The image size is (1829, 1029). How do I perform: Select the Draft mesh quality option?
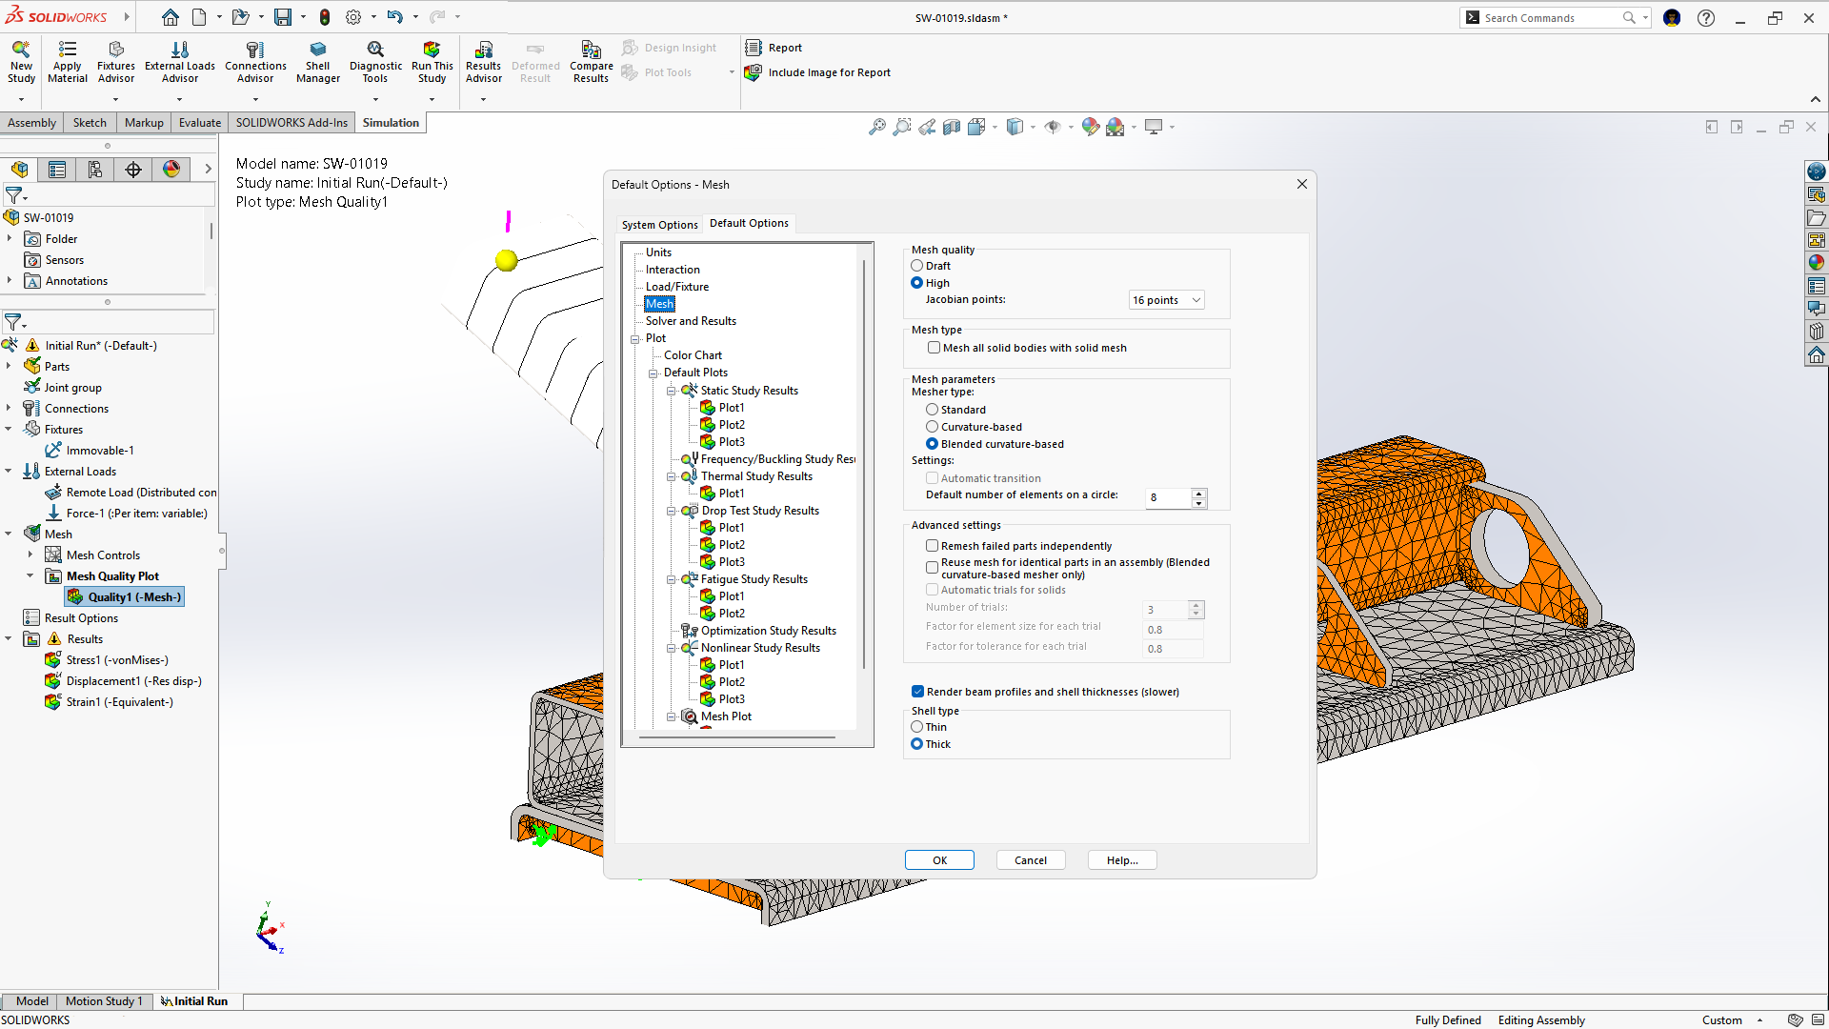tap(917, 266)
